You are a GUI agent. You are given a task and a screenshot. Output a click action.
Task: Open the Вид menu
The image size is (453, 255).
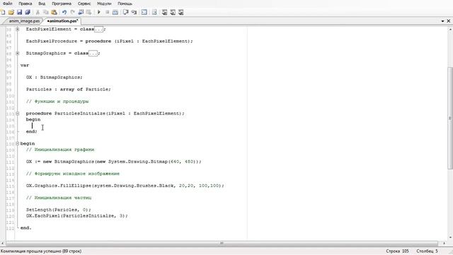[42, 4]
